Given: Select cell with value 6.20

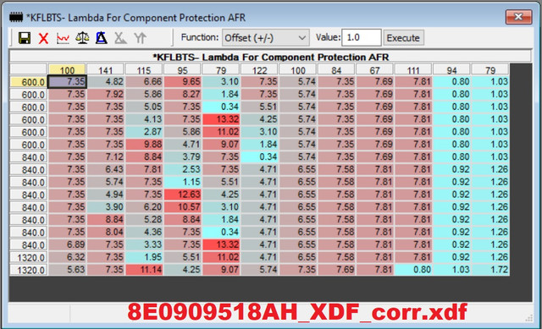Looking at the screenshot, I should [x=144, y=207].
